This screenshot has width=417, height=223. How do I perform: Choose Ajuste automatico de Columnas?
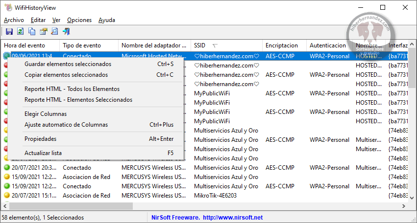(96, 125)
